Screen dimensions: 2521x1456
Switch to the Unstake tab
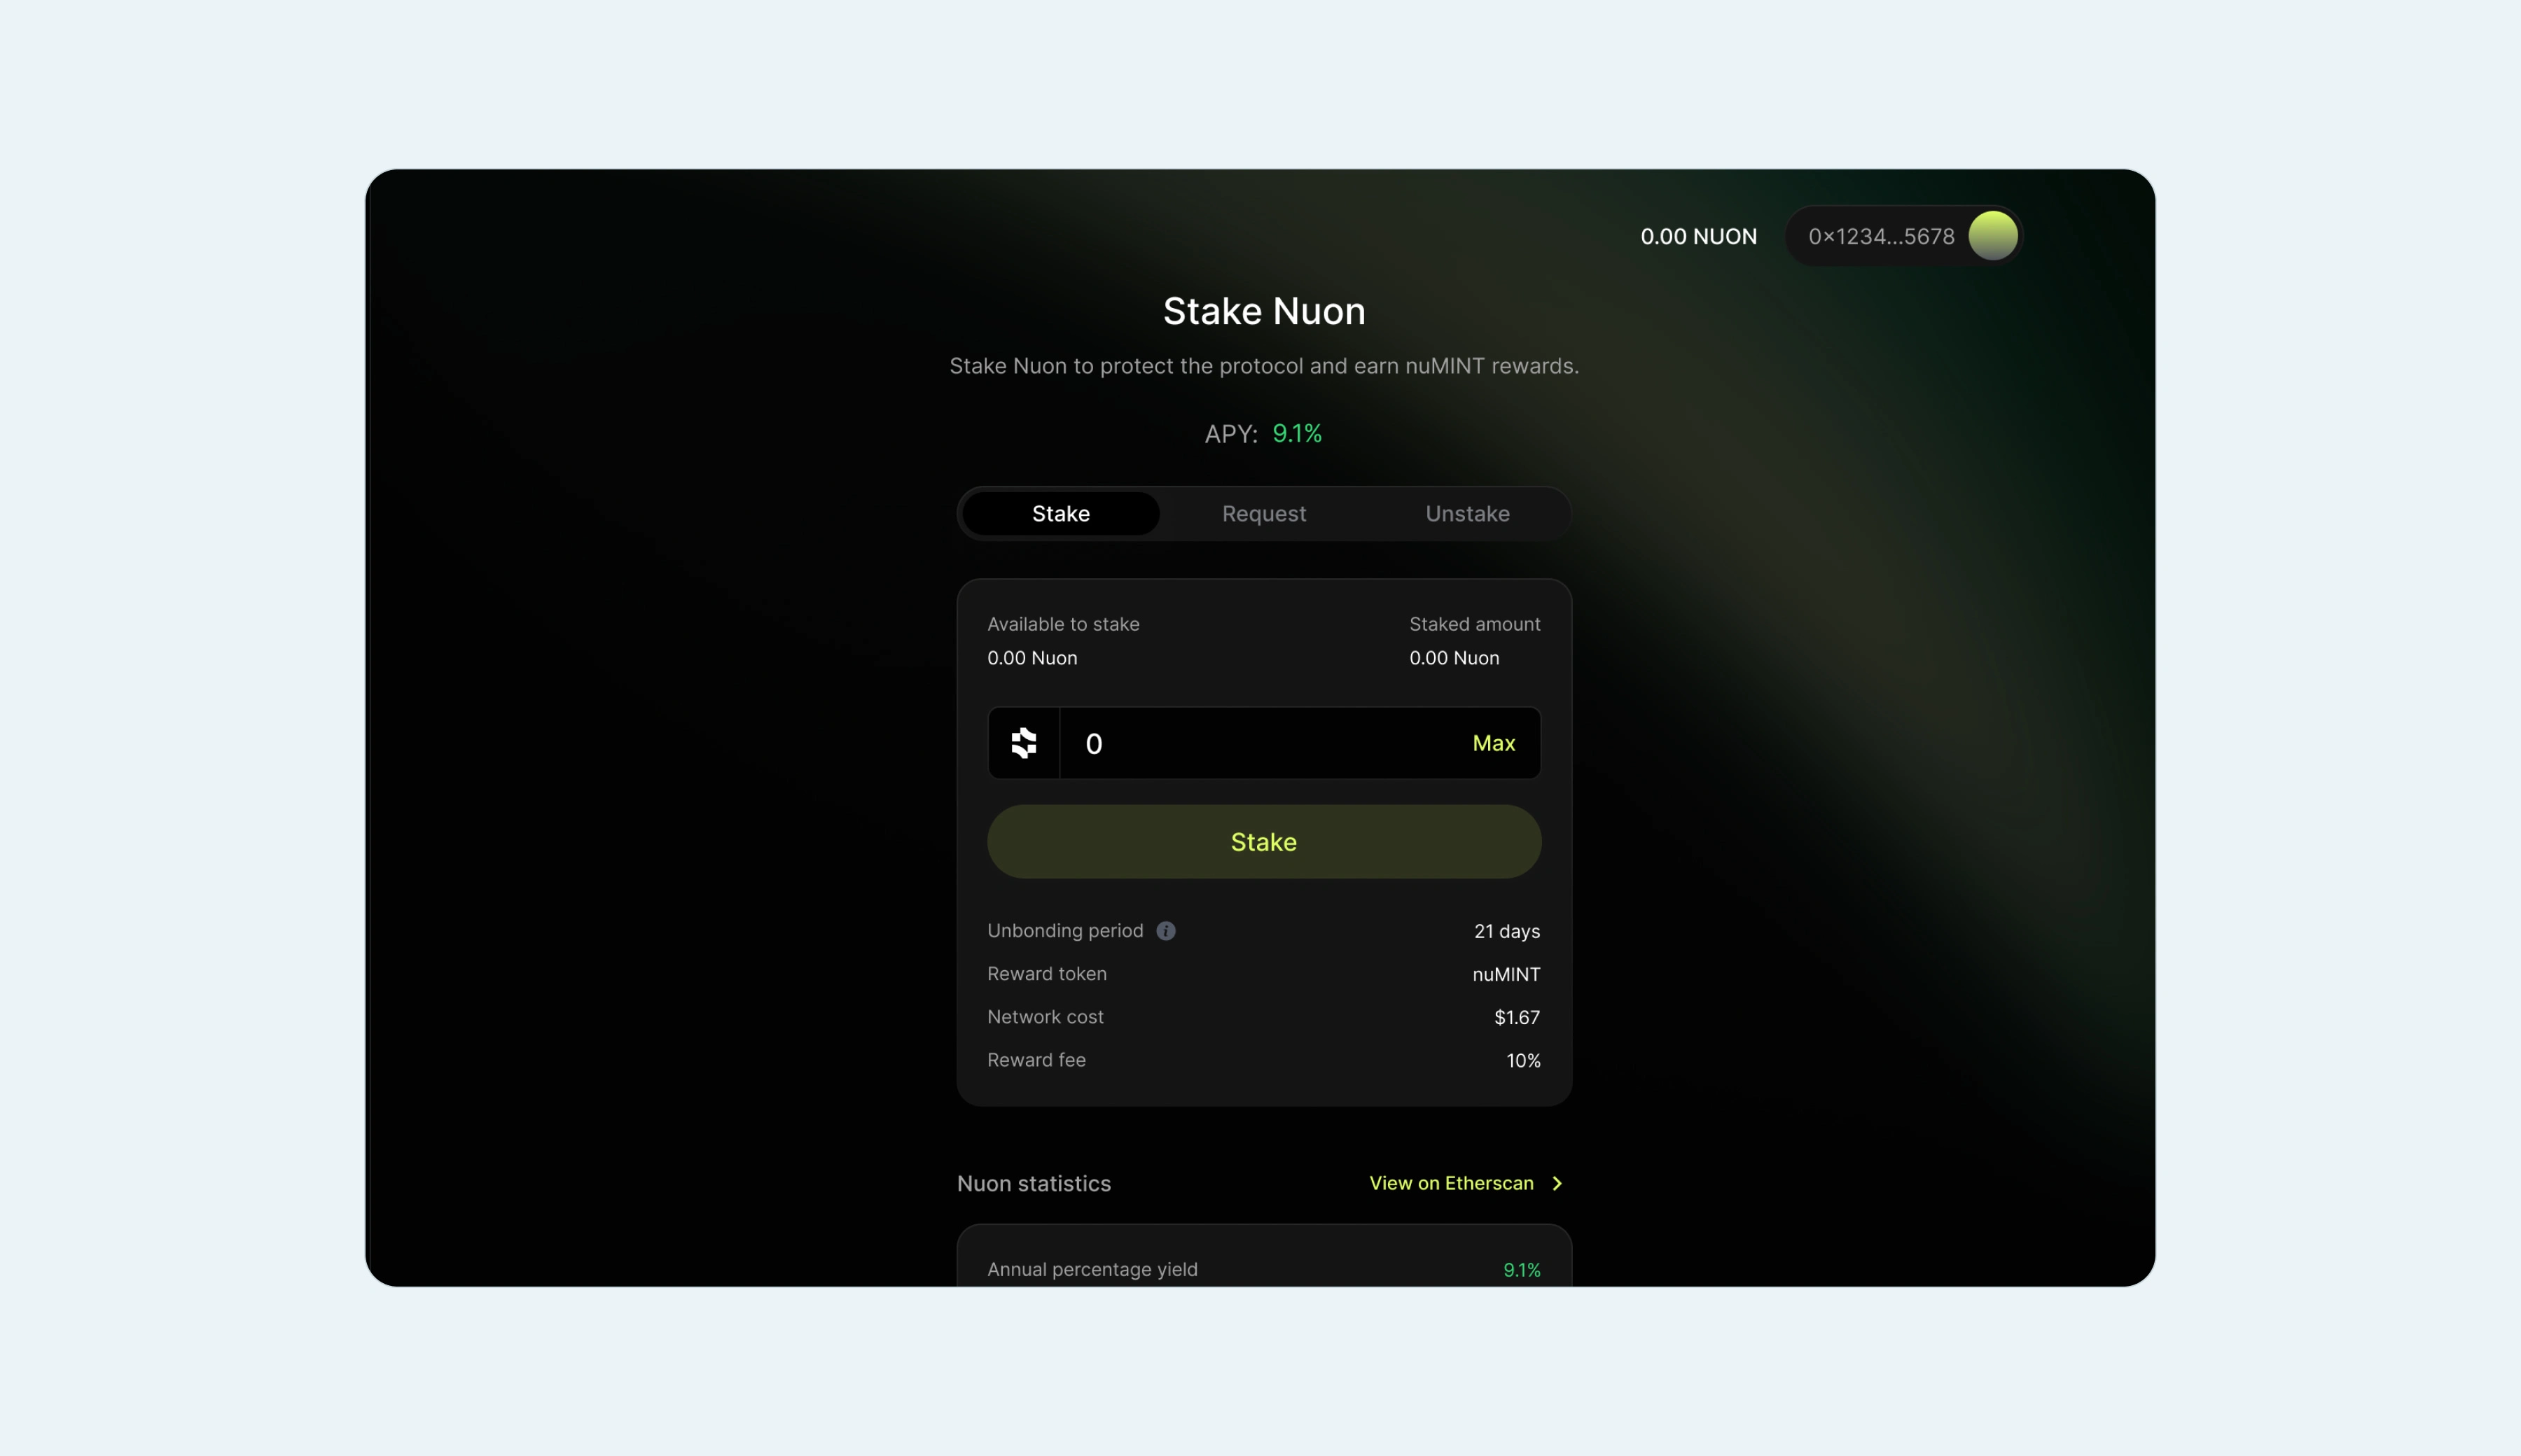pos(1468,514)
